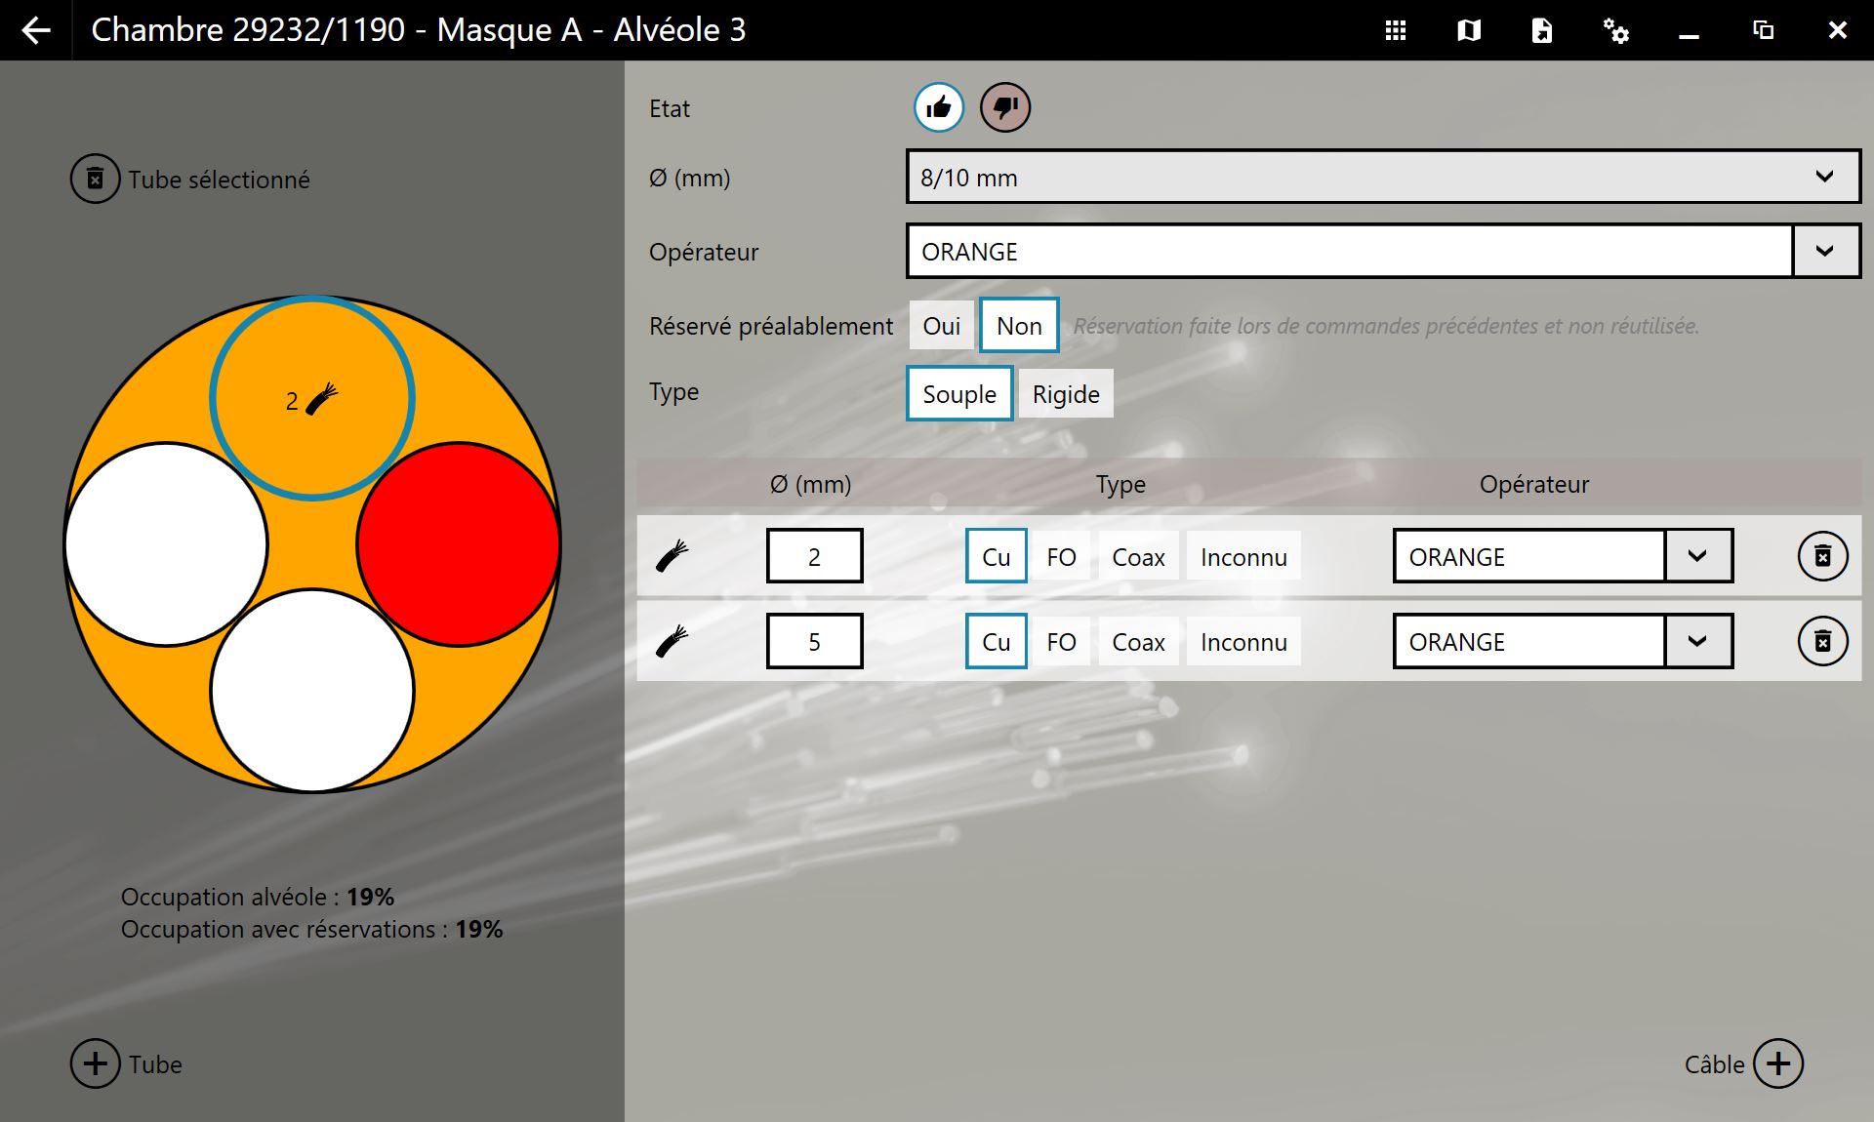Viewport: 1874px width, 1122px height.
Task: Set 2 mm cable type to Inconnu
Action: click(x=1243, y=557)
